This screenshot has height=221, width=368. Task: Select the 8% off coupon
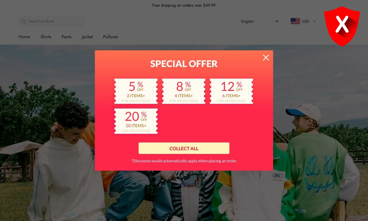click(184, 91)
